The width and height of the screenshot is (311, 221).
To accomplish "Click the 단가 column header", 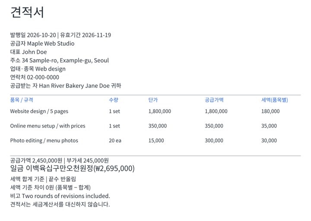I will (153, 100).
